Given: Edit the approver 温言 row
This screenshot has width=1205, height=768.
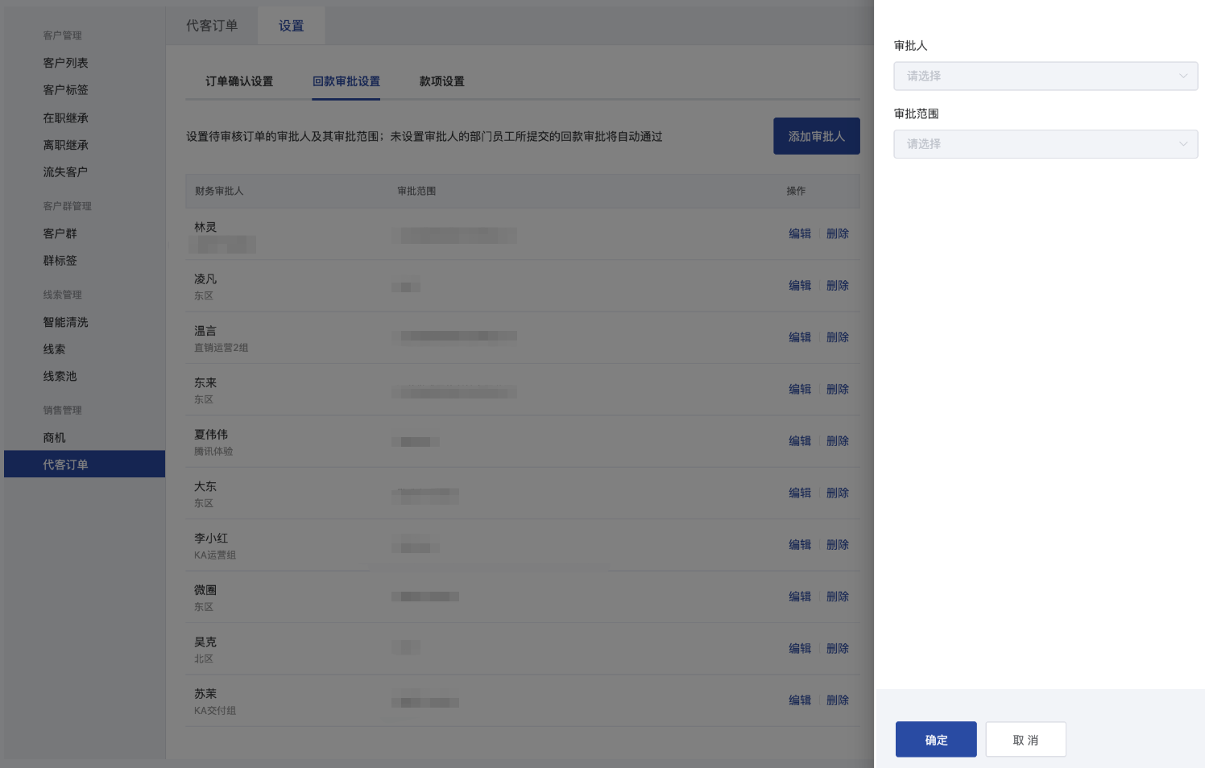Looking at the screenshot, I should pos(800,337).
